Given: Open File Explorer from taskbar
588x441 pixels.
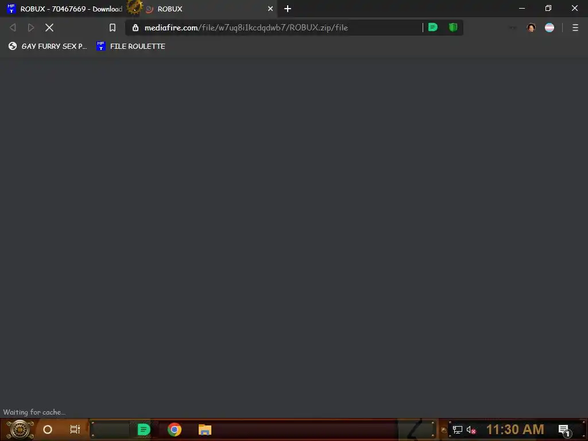Looking at the screenshot, I should click(x=205, y=430).
